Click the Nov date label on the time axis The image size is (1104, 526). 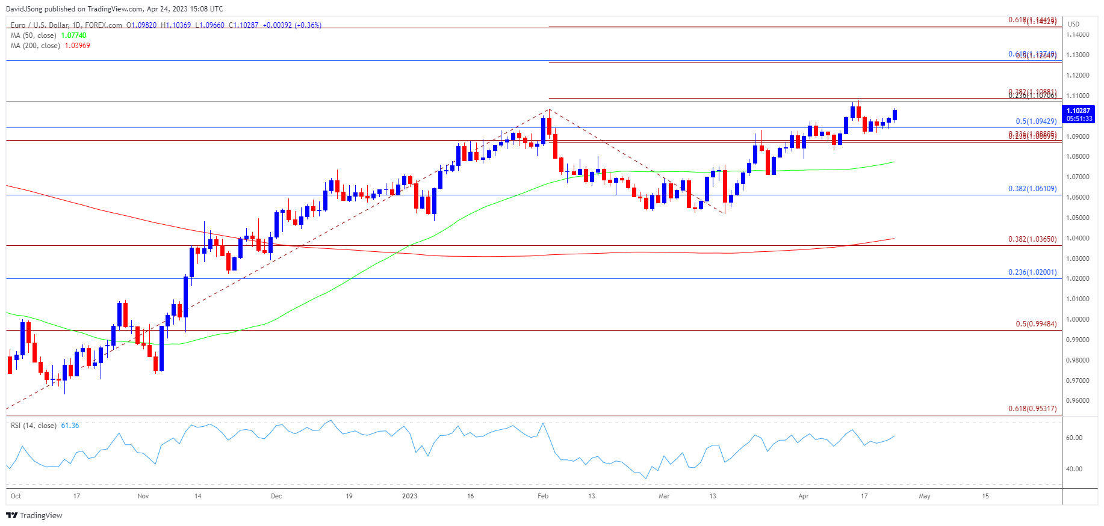(143, 496)
